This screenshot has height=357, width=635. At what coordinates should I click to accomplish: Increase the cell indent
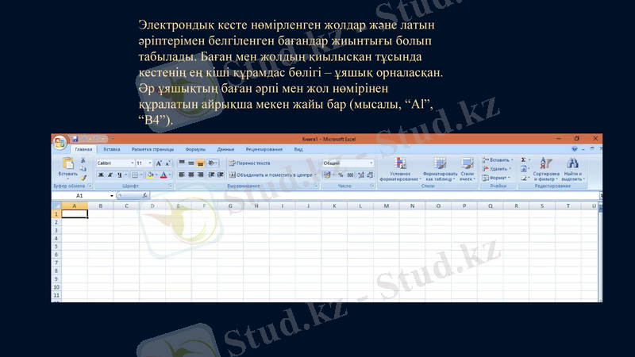(x=221, y=175)
